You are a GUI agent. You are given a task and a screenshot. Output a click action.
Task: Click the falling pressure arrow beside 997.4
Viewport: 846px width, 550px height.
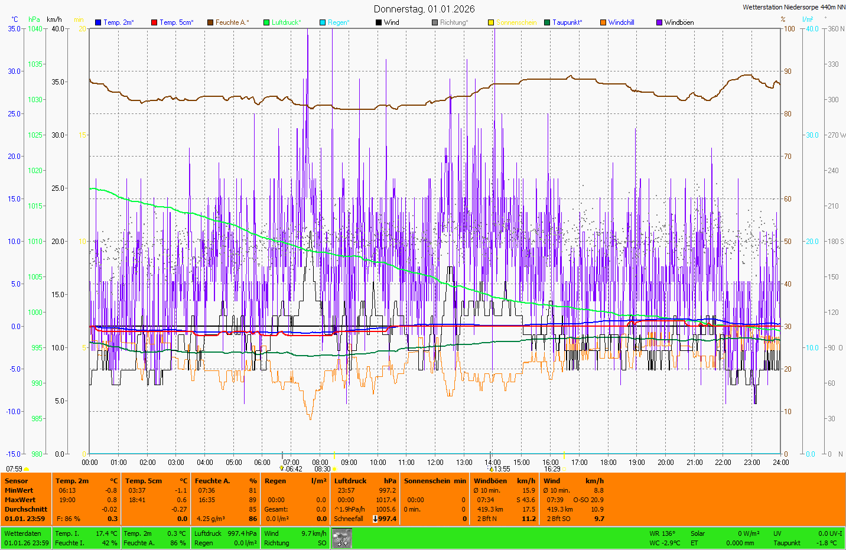point(375,519)
